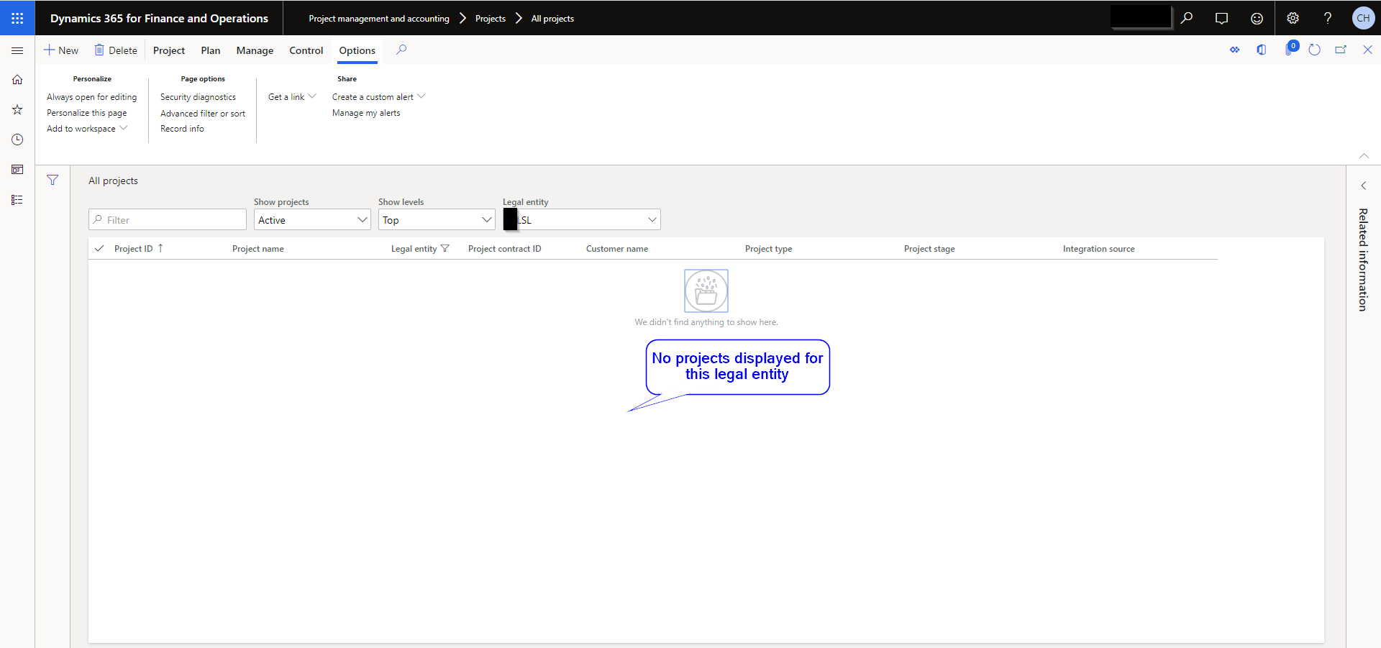Open in Office icon
Viewport: 1381px width, 648px height.
click(x=1262, y=50)
